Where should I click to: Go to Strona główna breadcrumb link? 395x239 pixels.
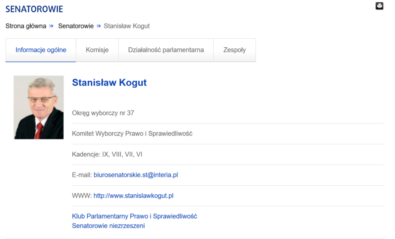[25, 26]
